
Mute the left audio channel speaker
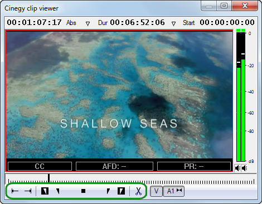tap(237, 168)
